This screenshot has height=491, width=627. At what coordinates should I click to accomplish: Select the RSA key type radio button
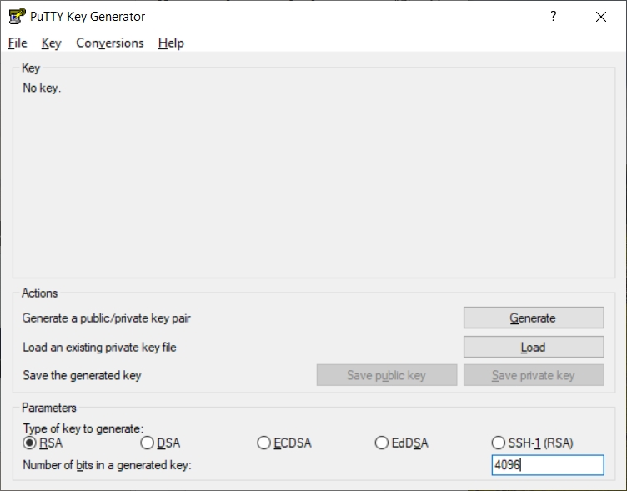pos(30,443)
